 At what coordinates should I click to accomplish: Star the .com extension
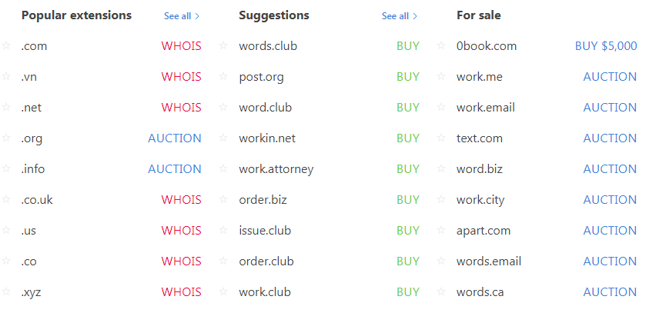point(6,46)
